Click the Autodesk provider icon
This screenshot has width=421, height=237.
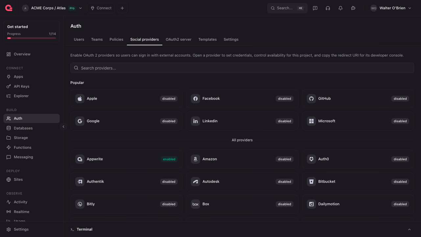pos(195,181)
